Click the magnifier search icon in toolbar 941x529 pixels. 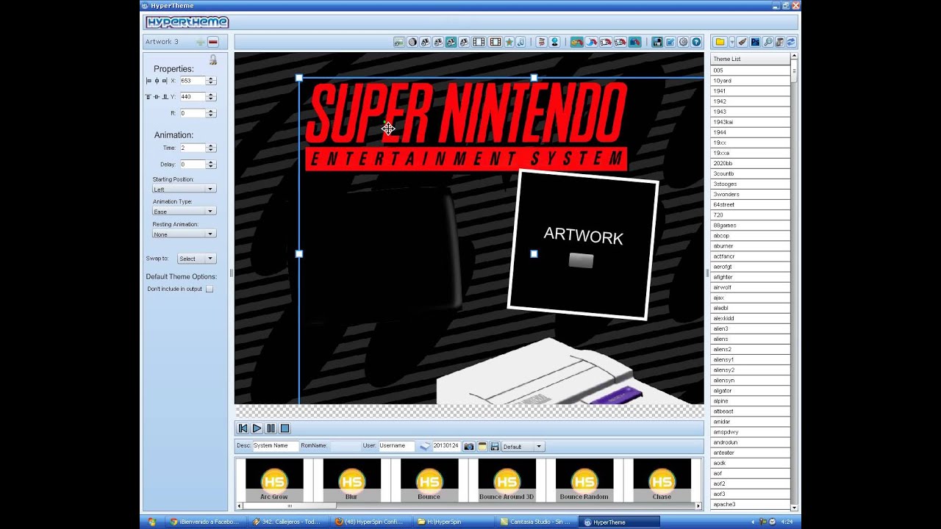click(767, 42)
